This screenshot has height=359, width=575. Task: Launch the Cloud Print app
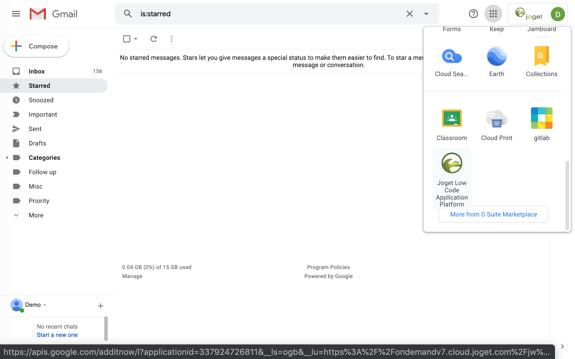(497, 124)
